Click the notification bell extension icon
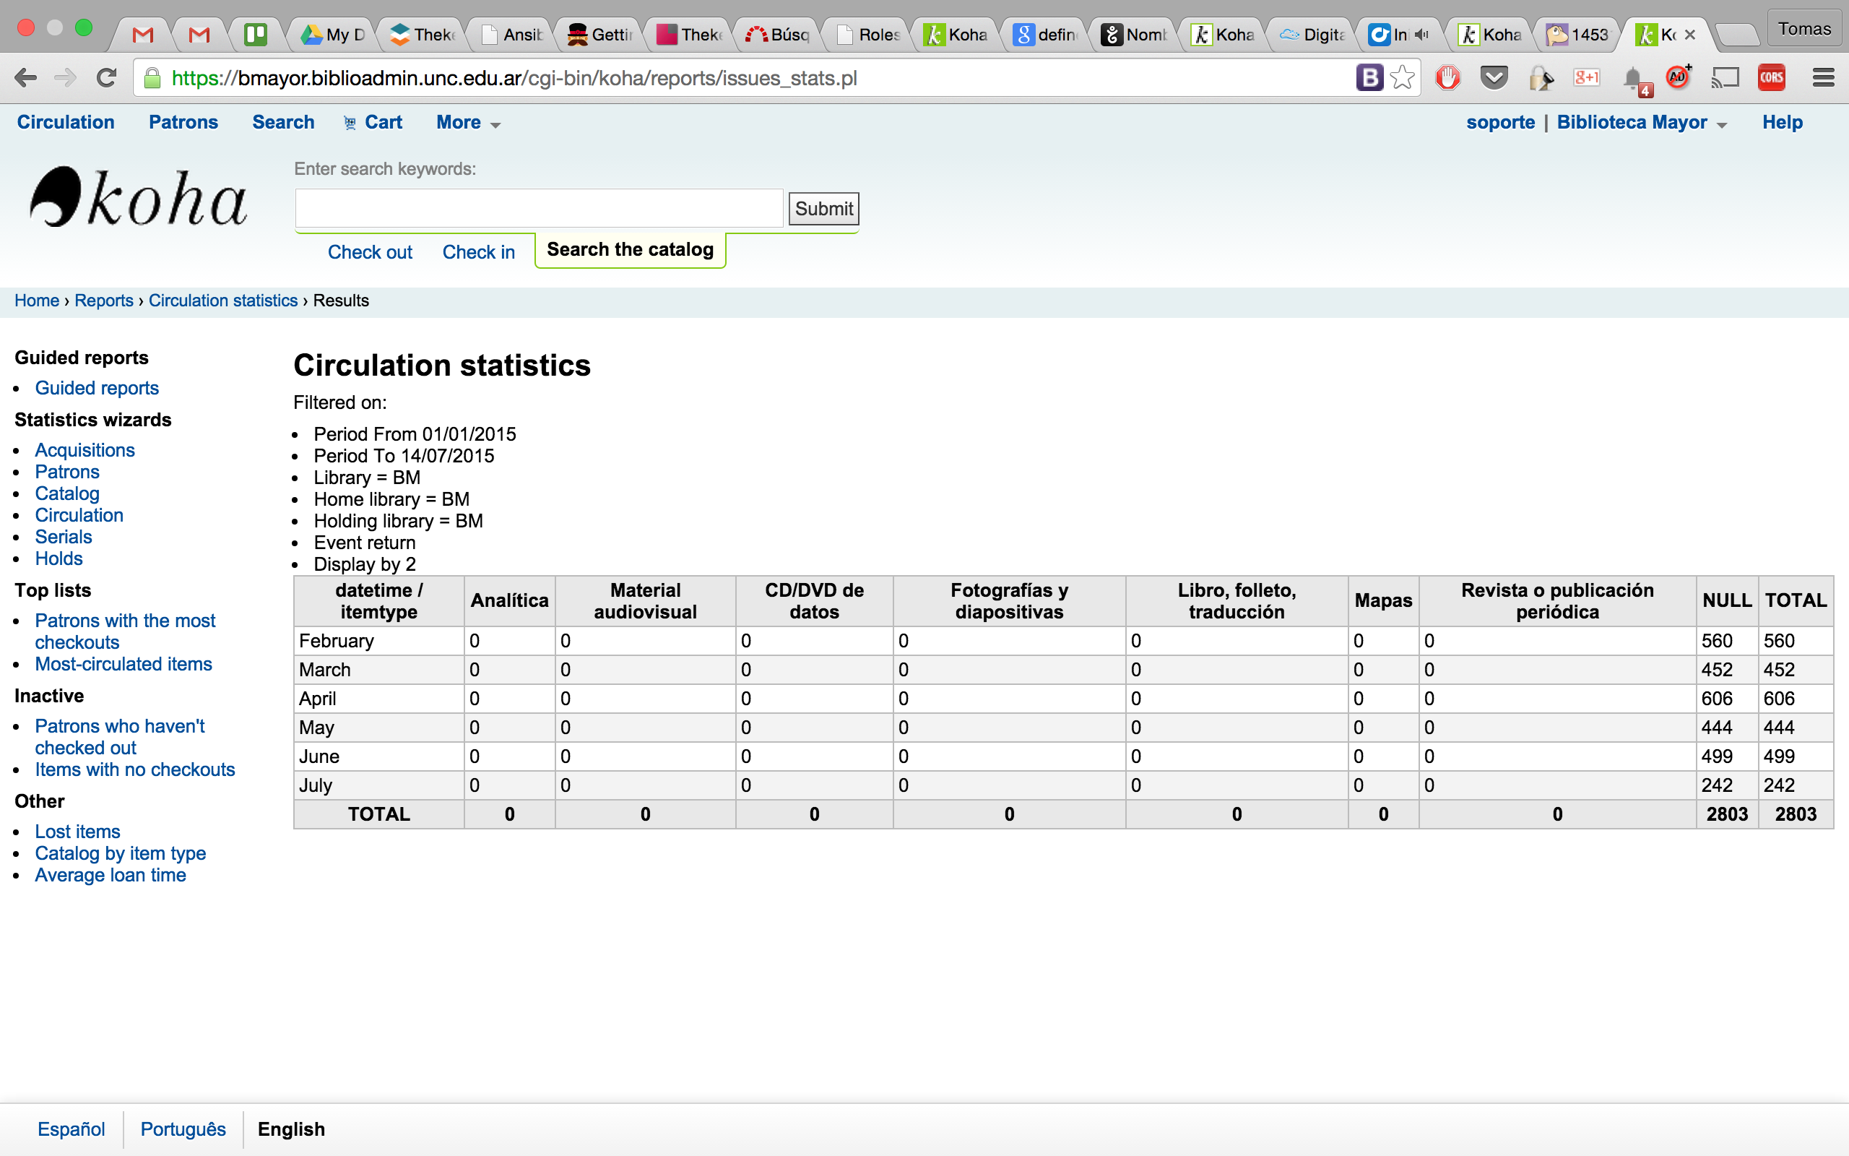 (x=1634, y=79)
